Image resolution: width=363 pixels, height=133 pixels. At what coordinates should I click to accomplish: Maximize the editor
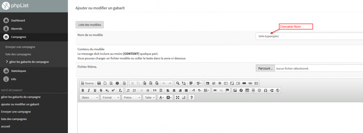178,98
